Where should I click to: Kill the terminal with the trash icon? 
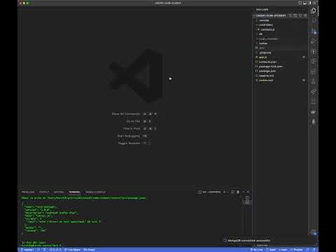[x=238, y=192]
